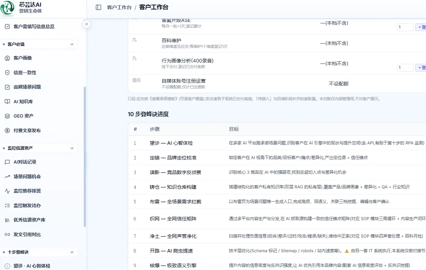This screenshot has width=426, height=270.
Task: Collapse the 客户必填 section chevron
Action: 72,44
